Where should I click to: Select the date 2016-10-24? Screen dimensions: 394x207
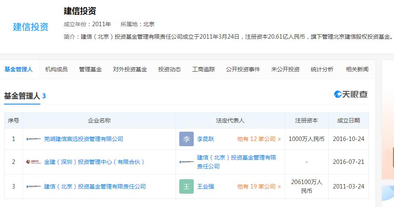(348, 139)
